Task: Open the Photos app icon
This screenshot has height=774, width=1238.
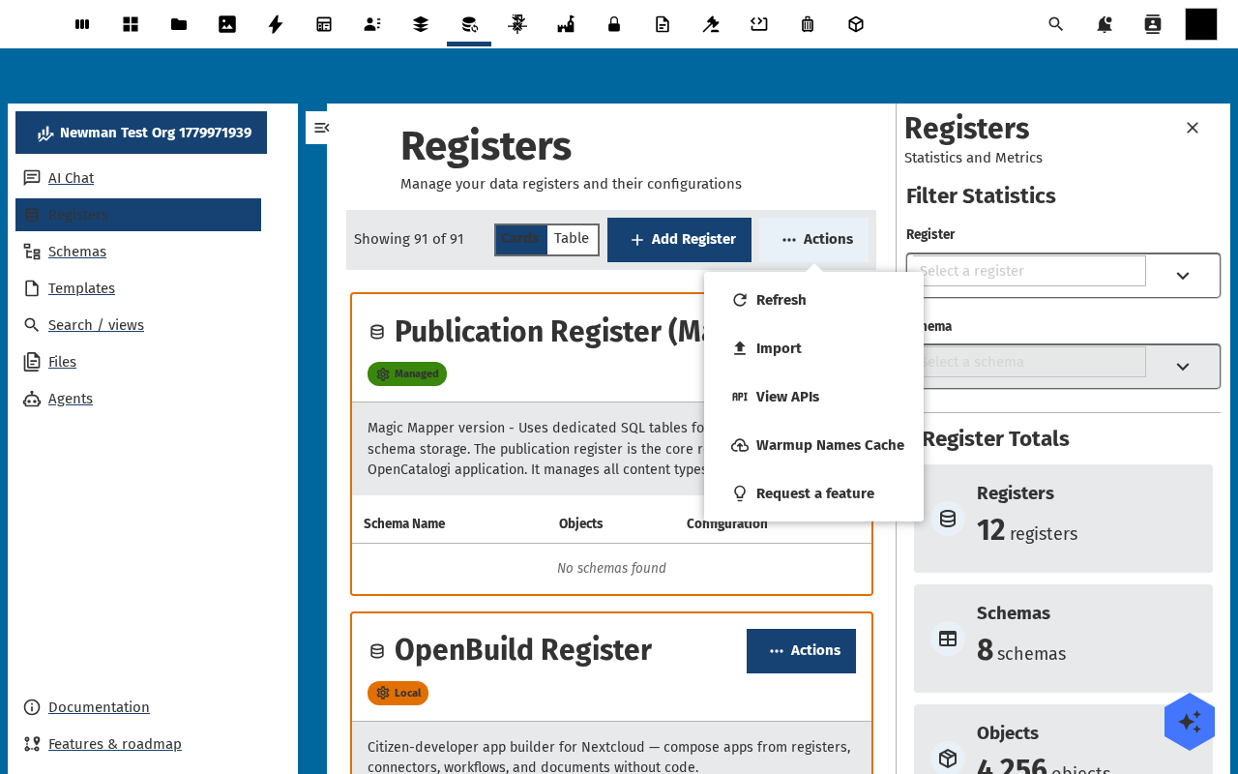Action: [x=227, y=24]
